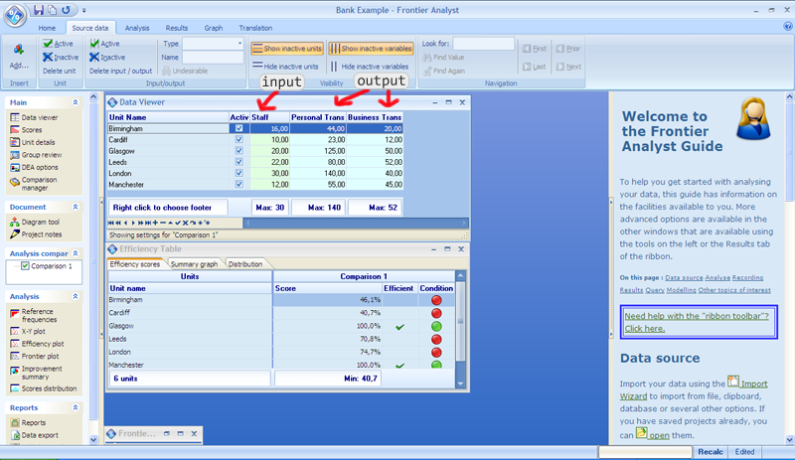This screenshot has width=795, height=460.
Task: Click the ribbon toolbar help link
Action: (697, 322)
